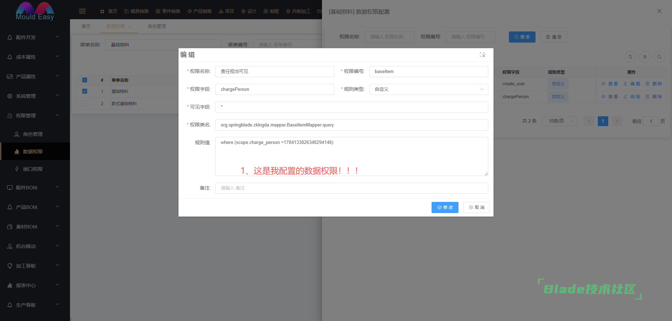The height and width of the screenshot is (321, 672).
Task: Select the 数据权限 item in the sidebar
Action: (x=32, y=151)
